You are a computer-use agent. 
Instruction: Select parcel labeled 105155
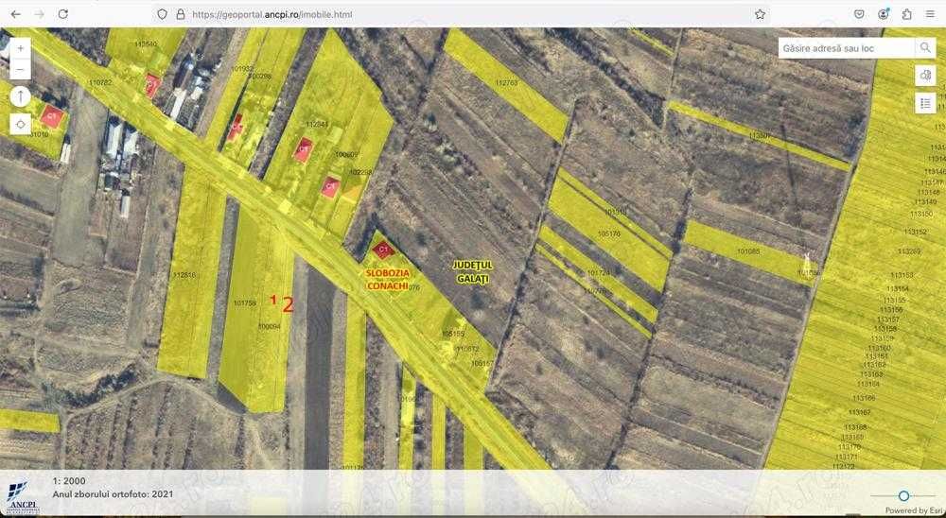[x=453, y=334]
